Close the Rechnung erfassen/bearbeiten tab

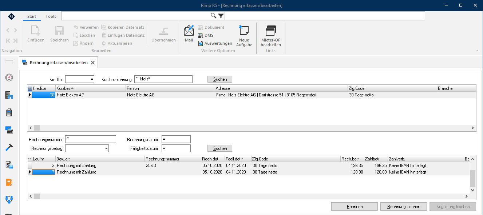(x=93, y=63)
